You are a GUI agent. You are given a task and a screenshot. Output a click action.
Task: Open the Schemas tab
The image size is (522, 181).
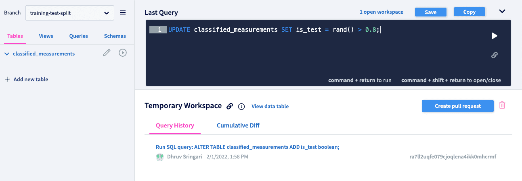click(115, 36)
